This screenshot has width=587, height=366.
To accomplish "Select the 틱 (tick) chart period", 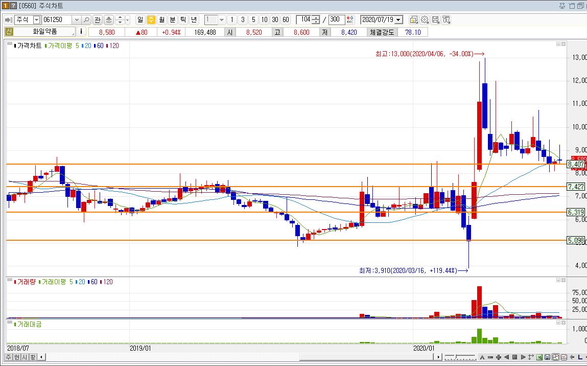I will [x=183, y=20].
